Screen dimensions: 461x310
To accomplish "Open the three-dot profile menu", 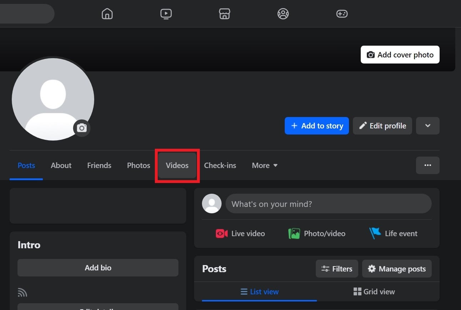I will 427,165.
